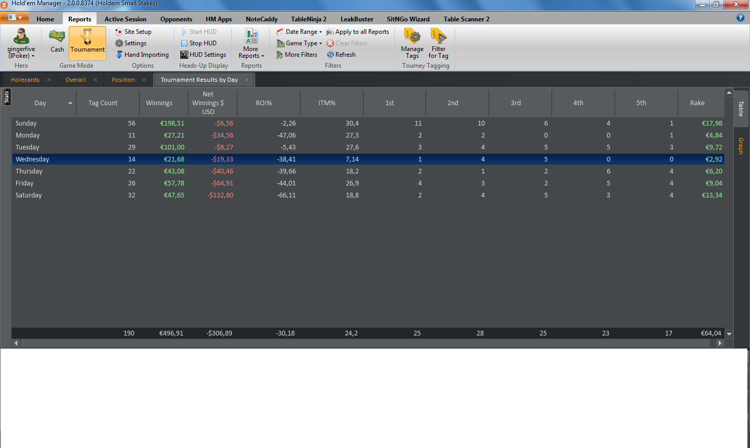Open the application menu button
Viewport: 750px width, 448px height.
pyautogui.click(x=15, y=18)
